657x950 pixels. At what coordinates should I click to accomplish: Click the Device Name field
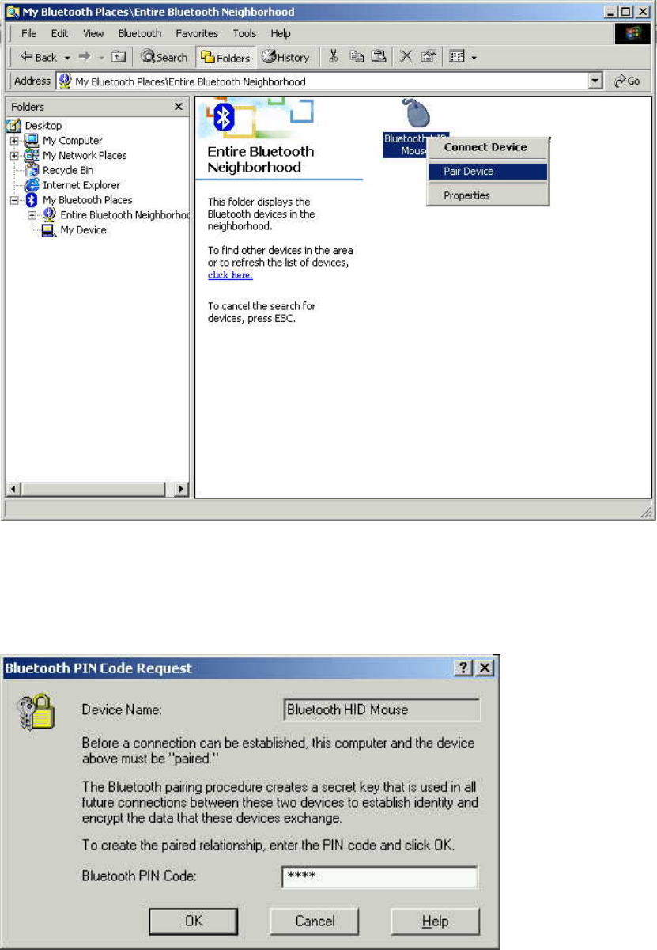coord(382,710)
